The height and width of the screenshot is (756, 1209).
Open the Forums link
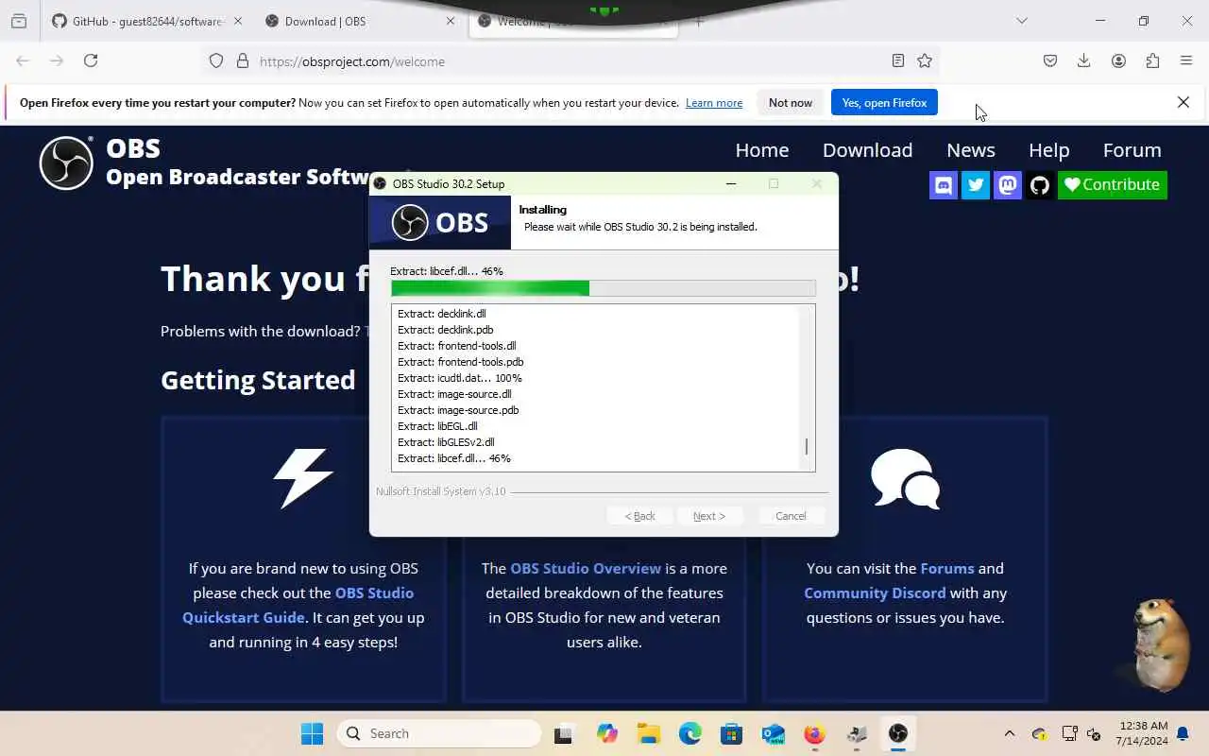[947, 568]
